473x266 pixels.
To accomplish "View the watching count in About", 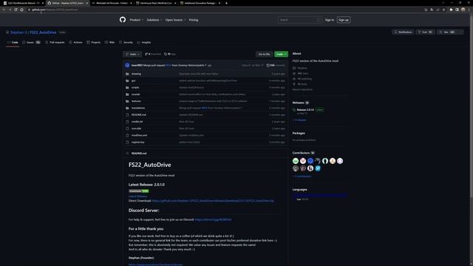I will (x=302, y=79).
